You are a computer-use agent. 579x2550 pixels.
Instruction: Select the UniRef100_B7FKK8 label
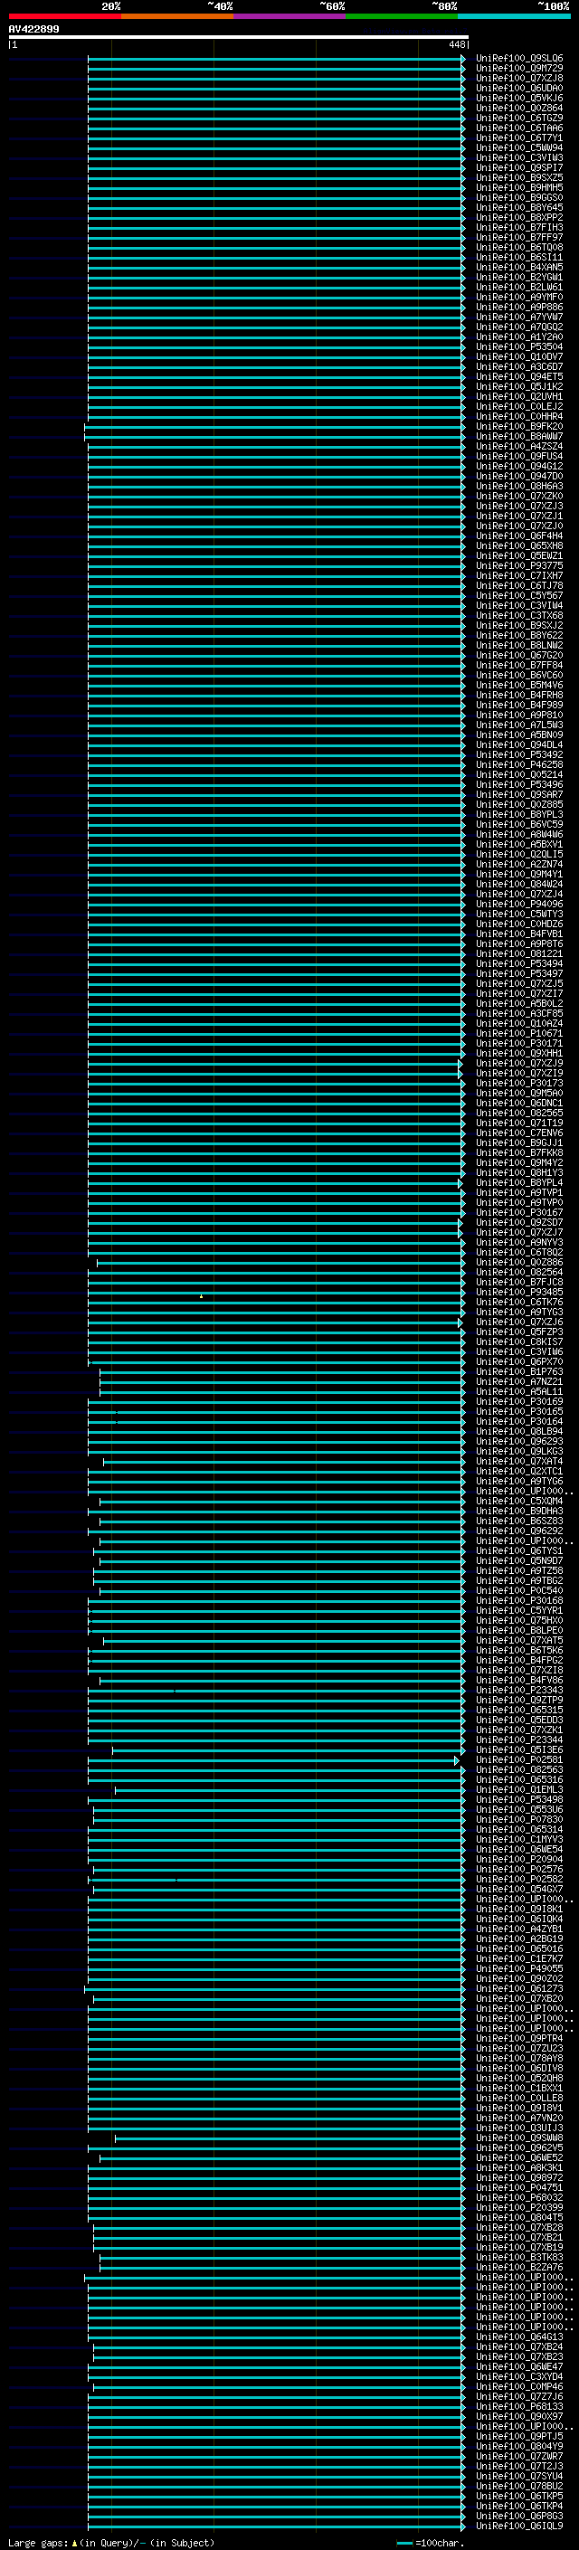(519, 1152)
